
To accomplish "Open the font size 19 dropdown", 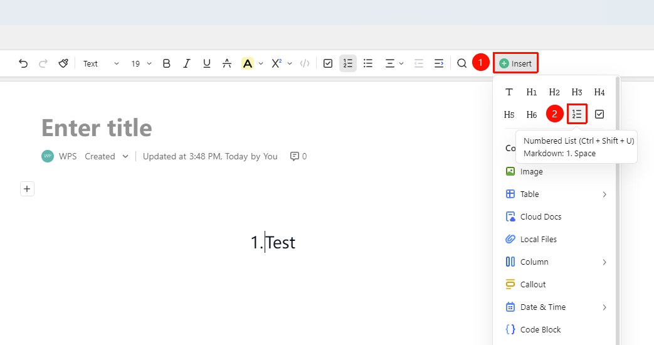I will pos(141,63).
